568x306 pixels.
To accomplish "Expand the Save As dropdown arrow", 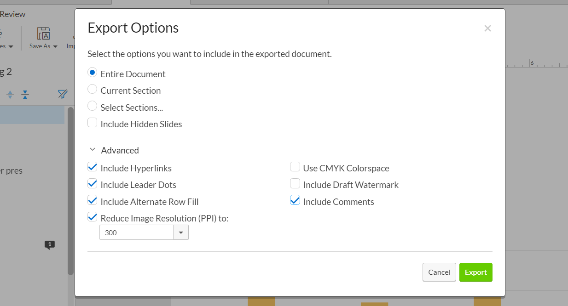I will pyautogui.click(x=55, y=46).
